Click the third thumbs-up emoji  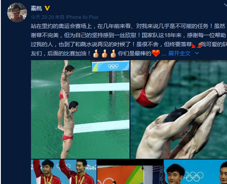113,54
